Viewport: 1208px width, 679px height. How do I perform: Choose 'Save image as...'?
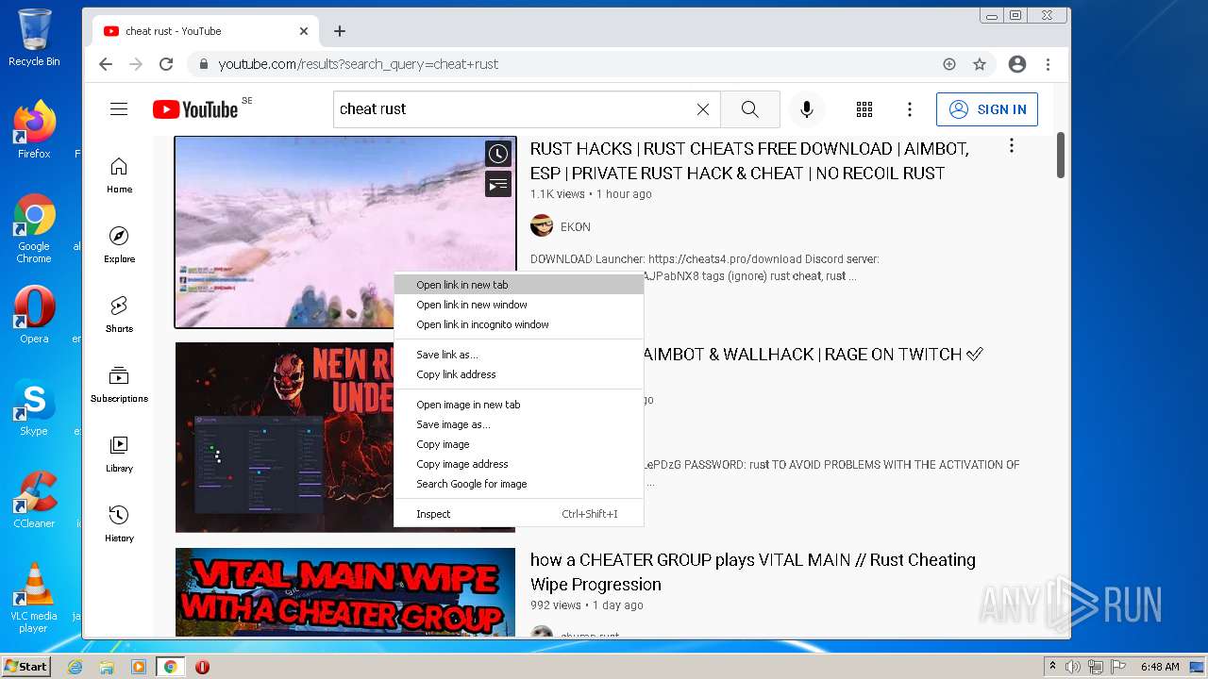(518, 424)
